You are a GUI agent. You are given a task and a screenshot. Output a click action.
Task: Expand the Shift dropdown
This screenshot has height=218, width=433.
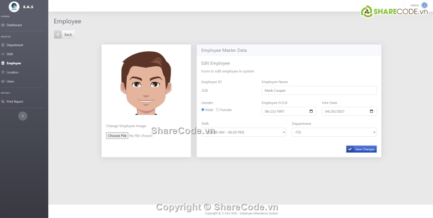point(243,132)
